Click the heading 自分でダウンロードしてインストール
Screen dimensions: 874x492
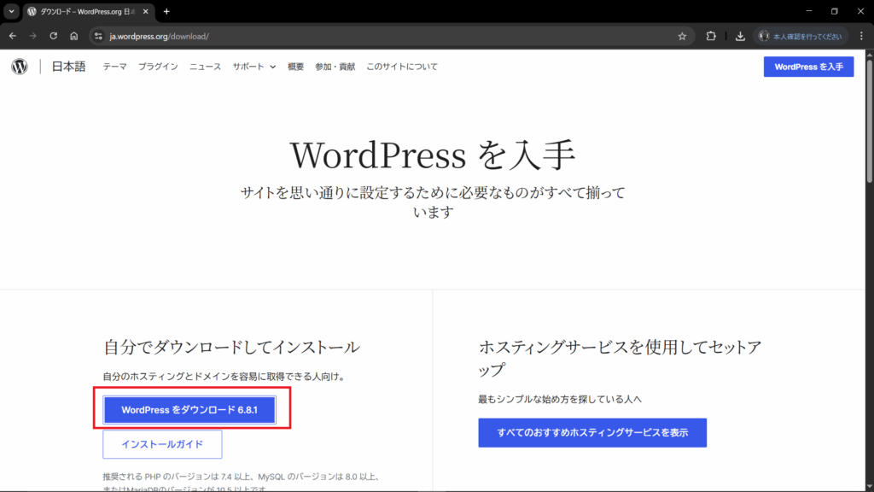231,347
